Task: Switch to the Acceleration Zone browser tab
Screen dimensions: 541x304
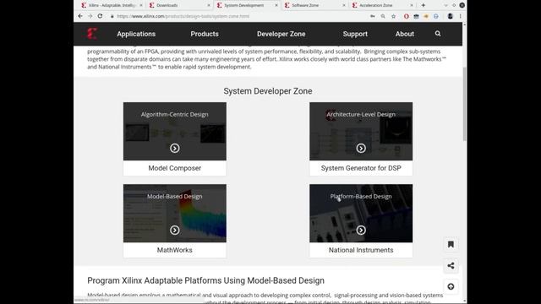Action: pyautogui.click(x=382, y=5)
